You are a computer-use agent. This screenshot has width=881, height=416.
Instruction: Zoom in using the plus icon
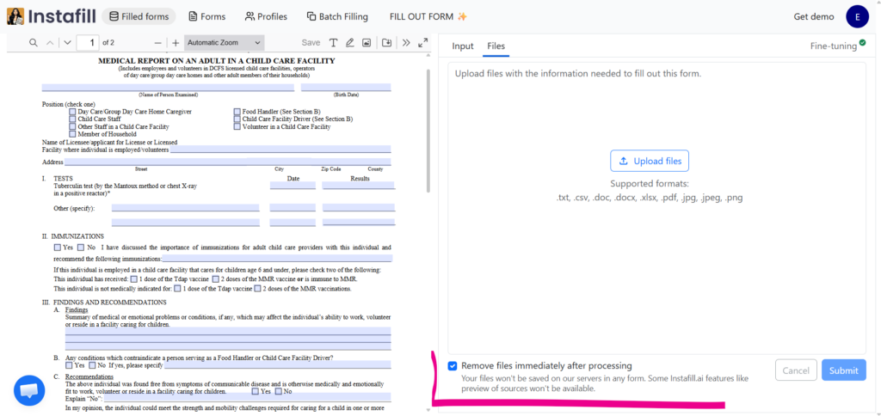click(176, 42)
